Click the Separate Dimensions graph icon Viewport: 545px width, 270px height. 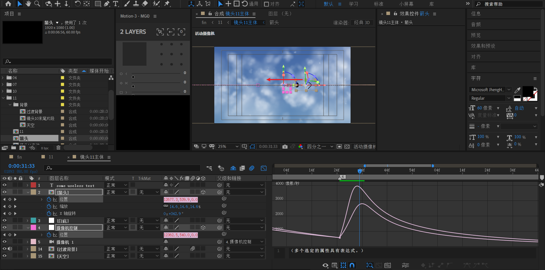point(406,265)
